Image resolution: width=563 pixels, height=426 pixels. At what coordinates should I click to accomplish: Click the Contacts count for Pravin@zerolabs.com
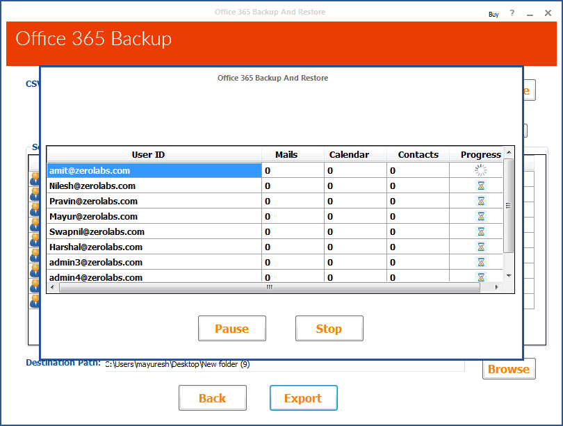coord(418,201)
